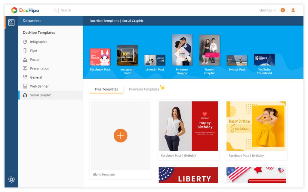Screen dimensions: 308x192
Task: Click the Web Banner icon
Action: pyautogui.click(x=25, y=86)
